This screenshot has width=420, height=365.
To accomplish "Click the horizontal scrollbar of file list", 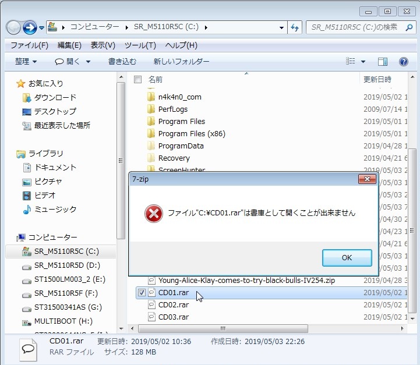I will 223,328.
